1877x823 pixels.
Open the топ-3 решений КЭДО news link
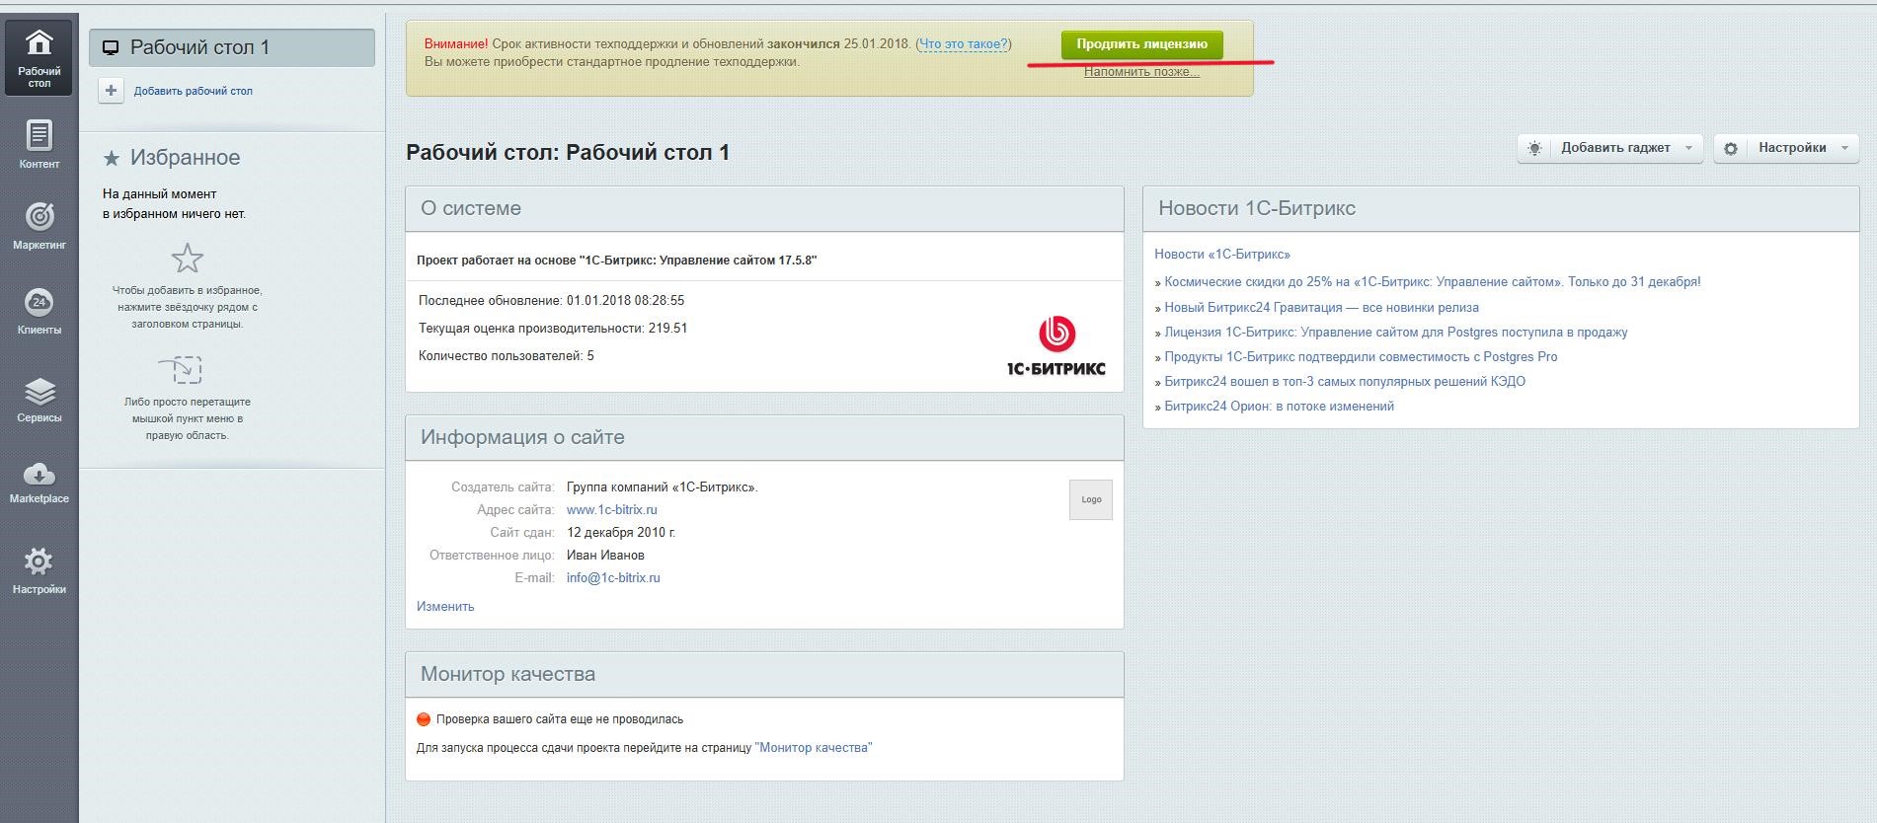[1345, 382]
